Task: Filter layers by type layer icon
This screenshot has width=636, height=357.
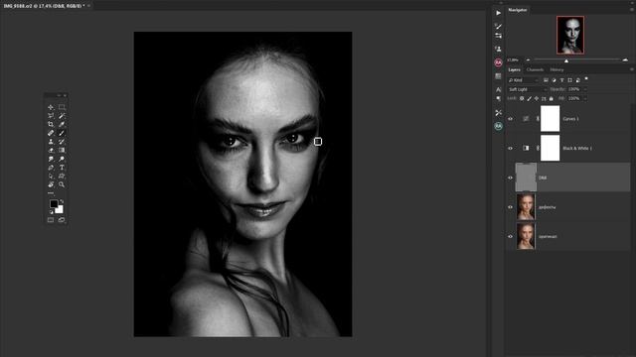Action: coord(561,80)
